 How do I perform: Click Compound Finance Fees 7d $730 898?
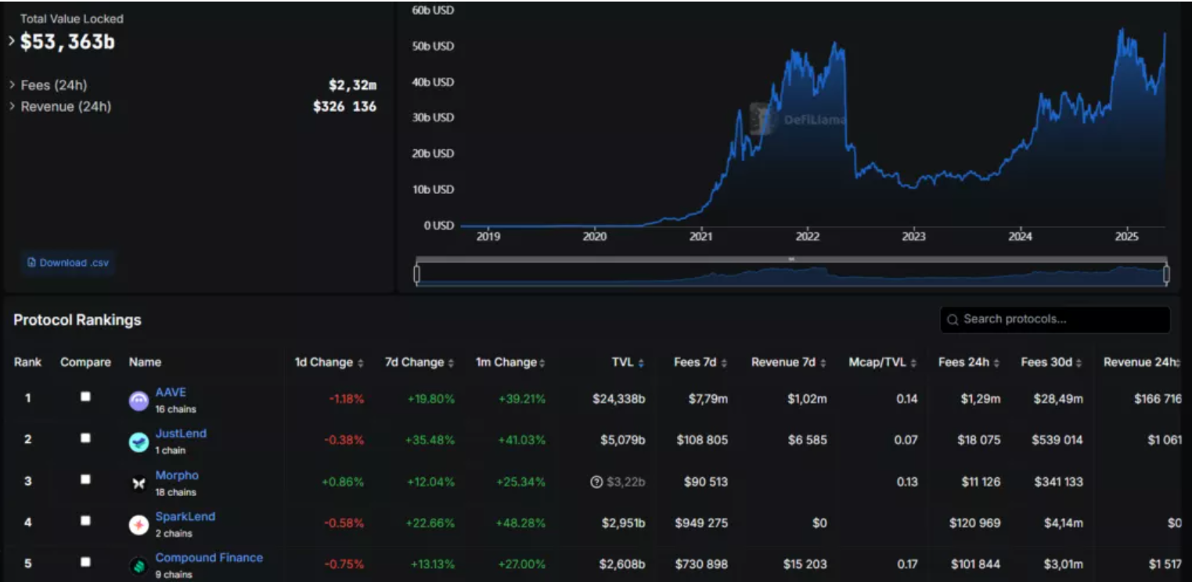tap(701, 564)
